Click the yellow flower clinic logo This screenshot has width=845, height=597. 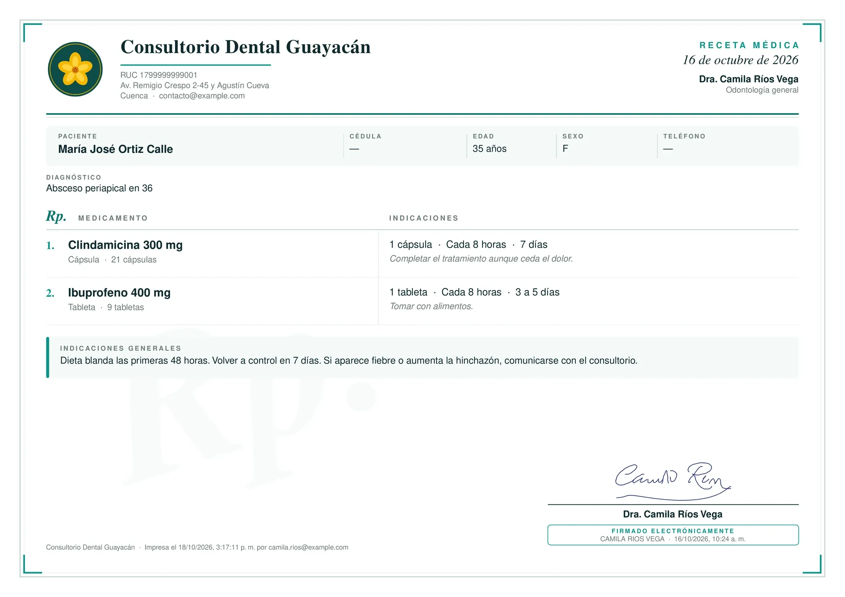(x=75, y=69)
